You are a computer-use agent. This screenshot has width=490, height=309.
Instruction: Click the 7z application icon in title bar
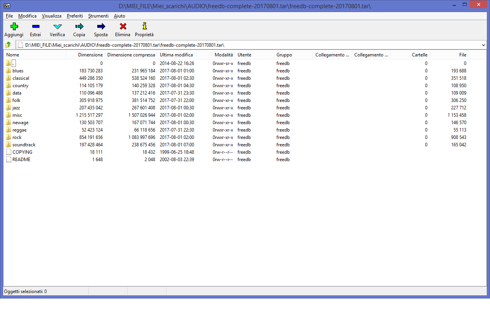pos(7,5)
